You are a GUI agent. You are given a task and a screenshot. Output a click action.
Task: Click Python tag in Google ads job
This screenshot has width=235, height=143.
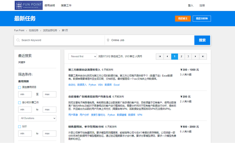pyautogui.click(x=111, y=115)
